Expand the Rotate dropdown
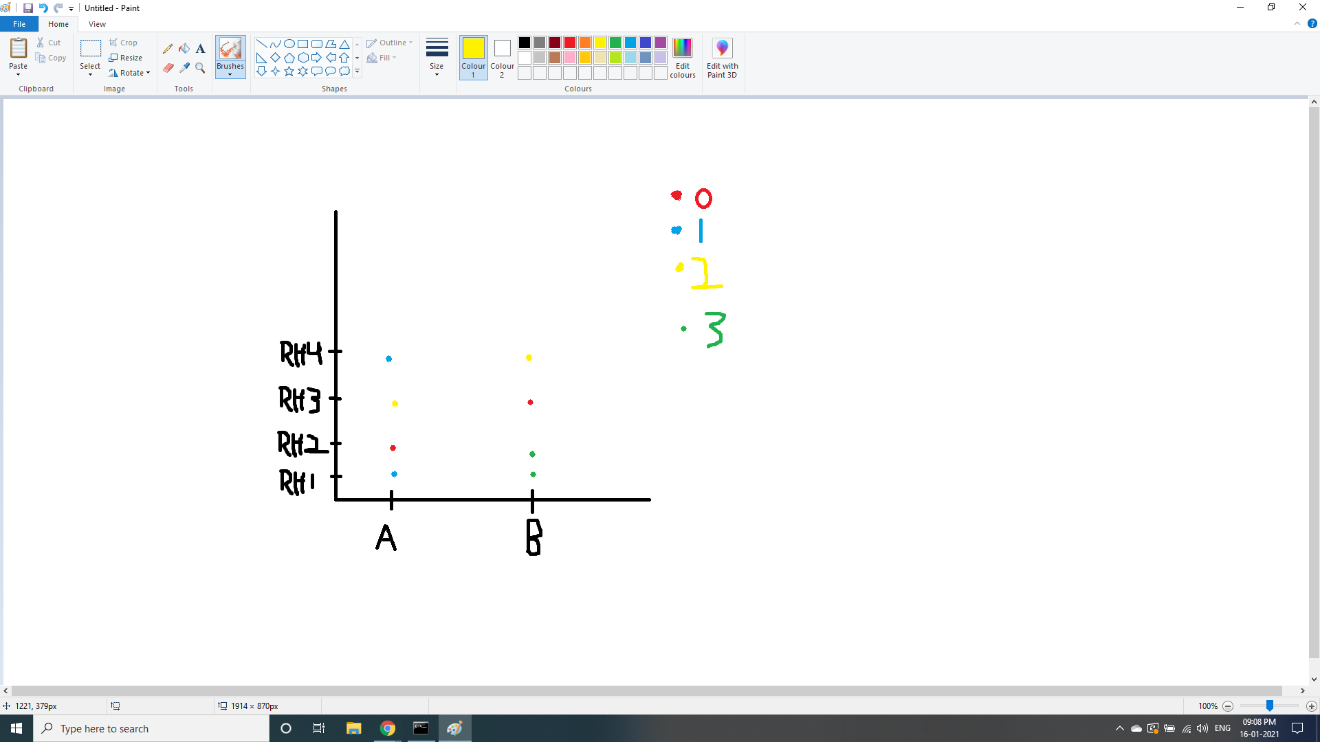This screenshot has height=742, width=1320. [x=129, y=73]
